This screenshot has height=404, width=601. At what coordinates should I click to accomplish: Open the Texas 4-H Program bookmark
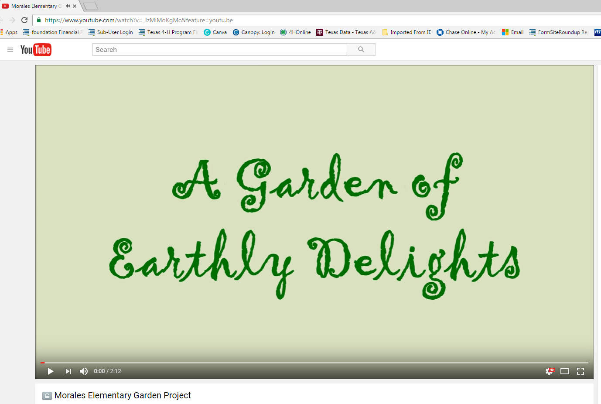click(168, 32)
